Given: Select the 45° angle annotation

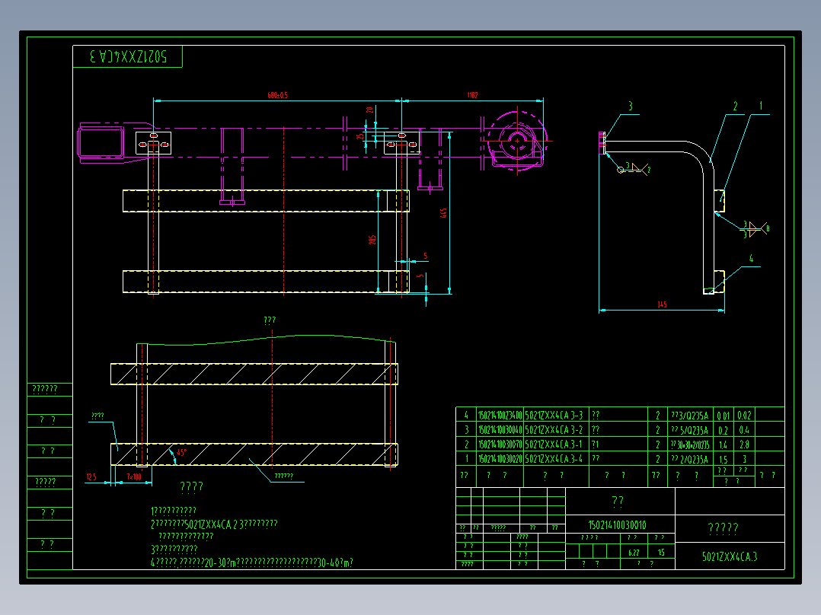Looking at the screenshot, I should click(x=182, y=453).
